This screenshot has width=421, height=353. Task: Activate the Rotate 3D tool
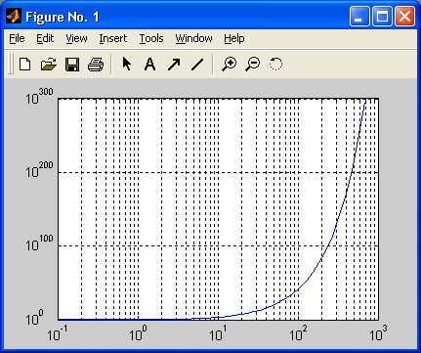[275, 64]
